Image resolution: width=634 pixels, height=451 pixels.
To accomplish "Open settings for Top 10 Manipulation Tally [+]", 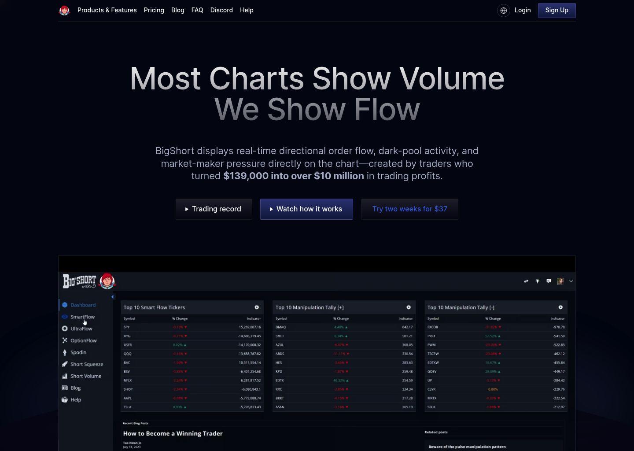I will point(409,307).
